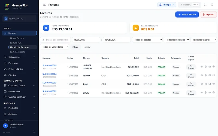Print JUAN's invoice via printer icon
The width and height of the screenshot is (218, 136).
(x=206, y=84)
